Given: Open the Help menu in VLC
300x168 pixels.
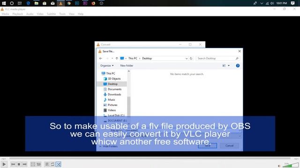Looking at the screenshot, I should point(81,14).
